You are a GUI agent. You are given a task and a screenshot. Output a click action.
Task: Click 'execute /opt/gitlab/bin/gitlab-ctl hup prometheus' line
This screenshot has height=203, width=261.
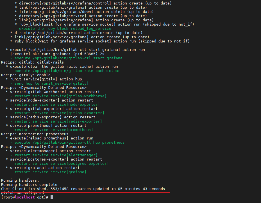point(67,142)
